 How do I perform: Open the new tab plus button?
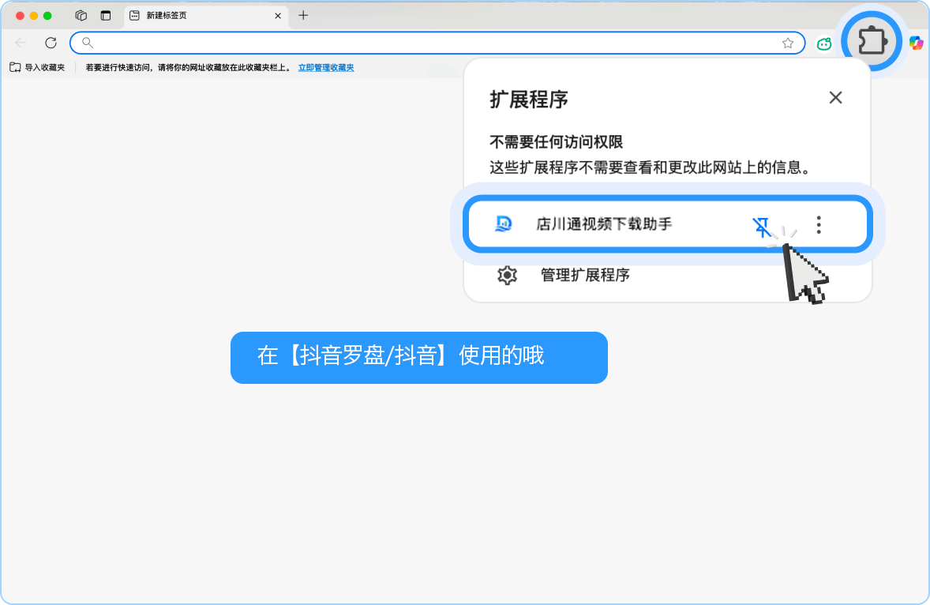coord(303,16)
